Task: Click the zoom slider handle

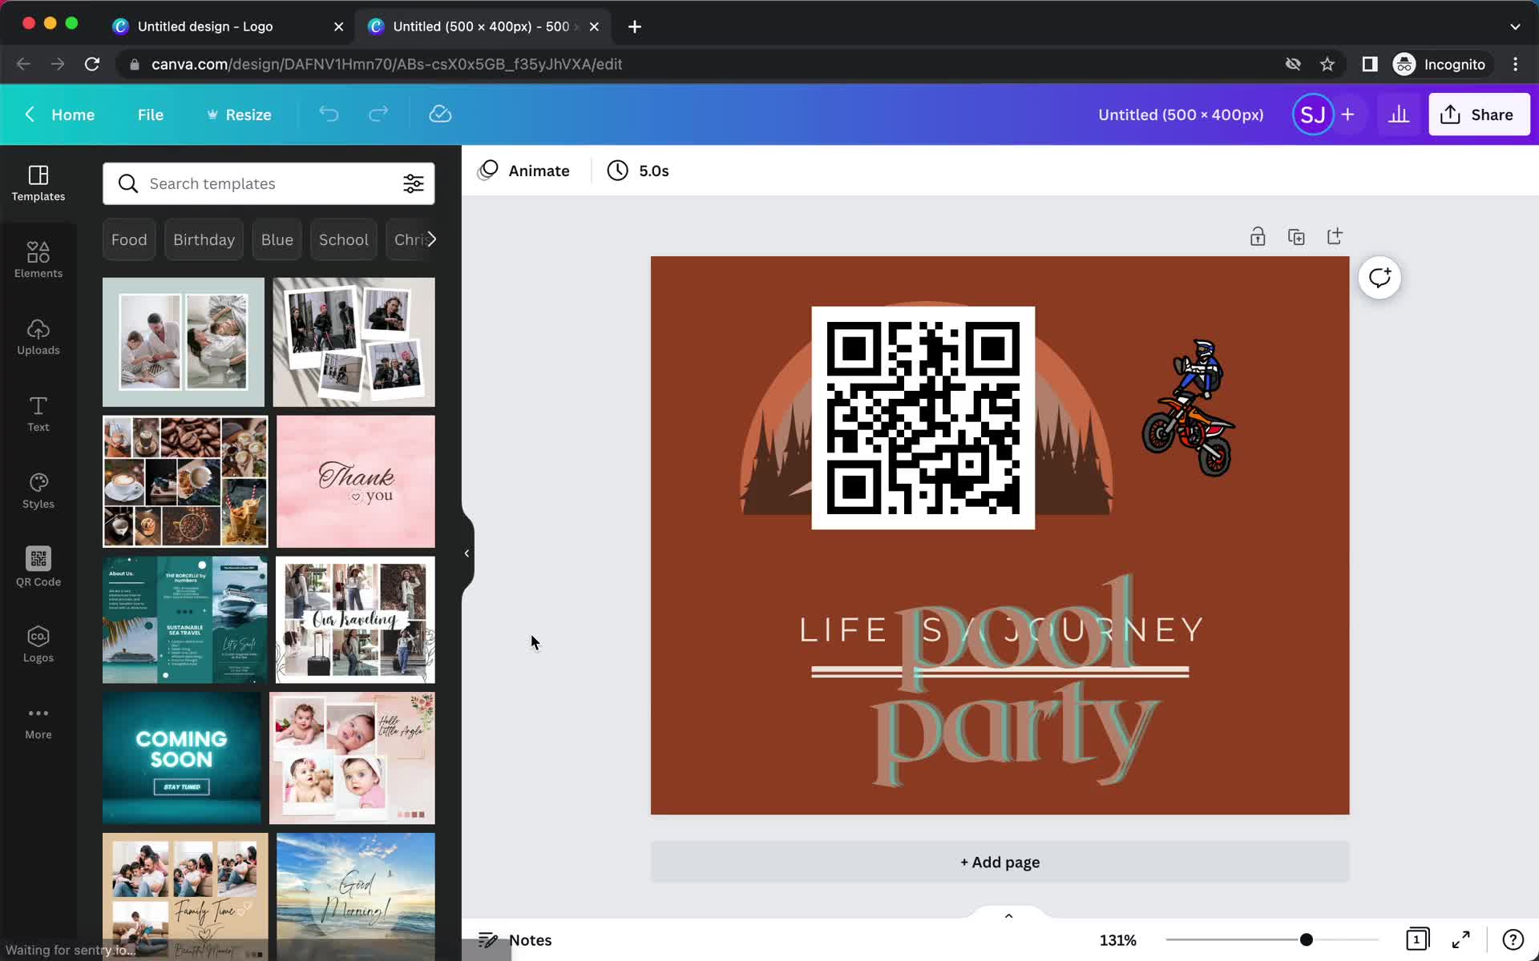Action: (x=1306, y=939)
